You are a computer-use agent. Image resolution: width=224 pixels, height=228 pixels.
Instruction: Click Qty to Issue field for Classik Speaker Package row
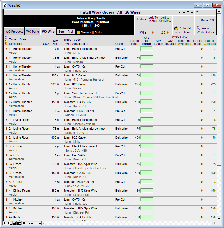coord(147,164)
